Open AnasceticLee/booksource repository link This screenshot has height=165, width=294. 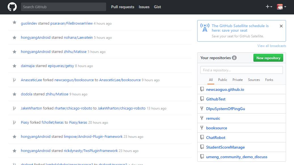pyautogui.click(x=120, y=80)
